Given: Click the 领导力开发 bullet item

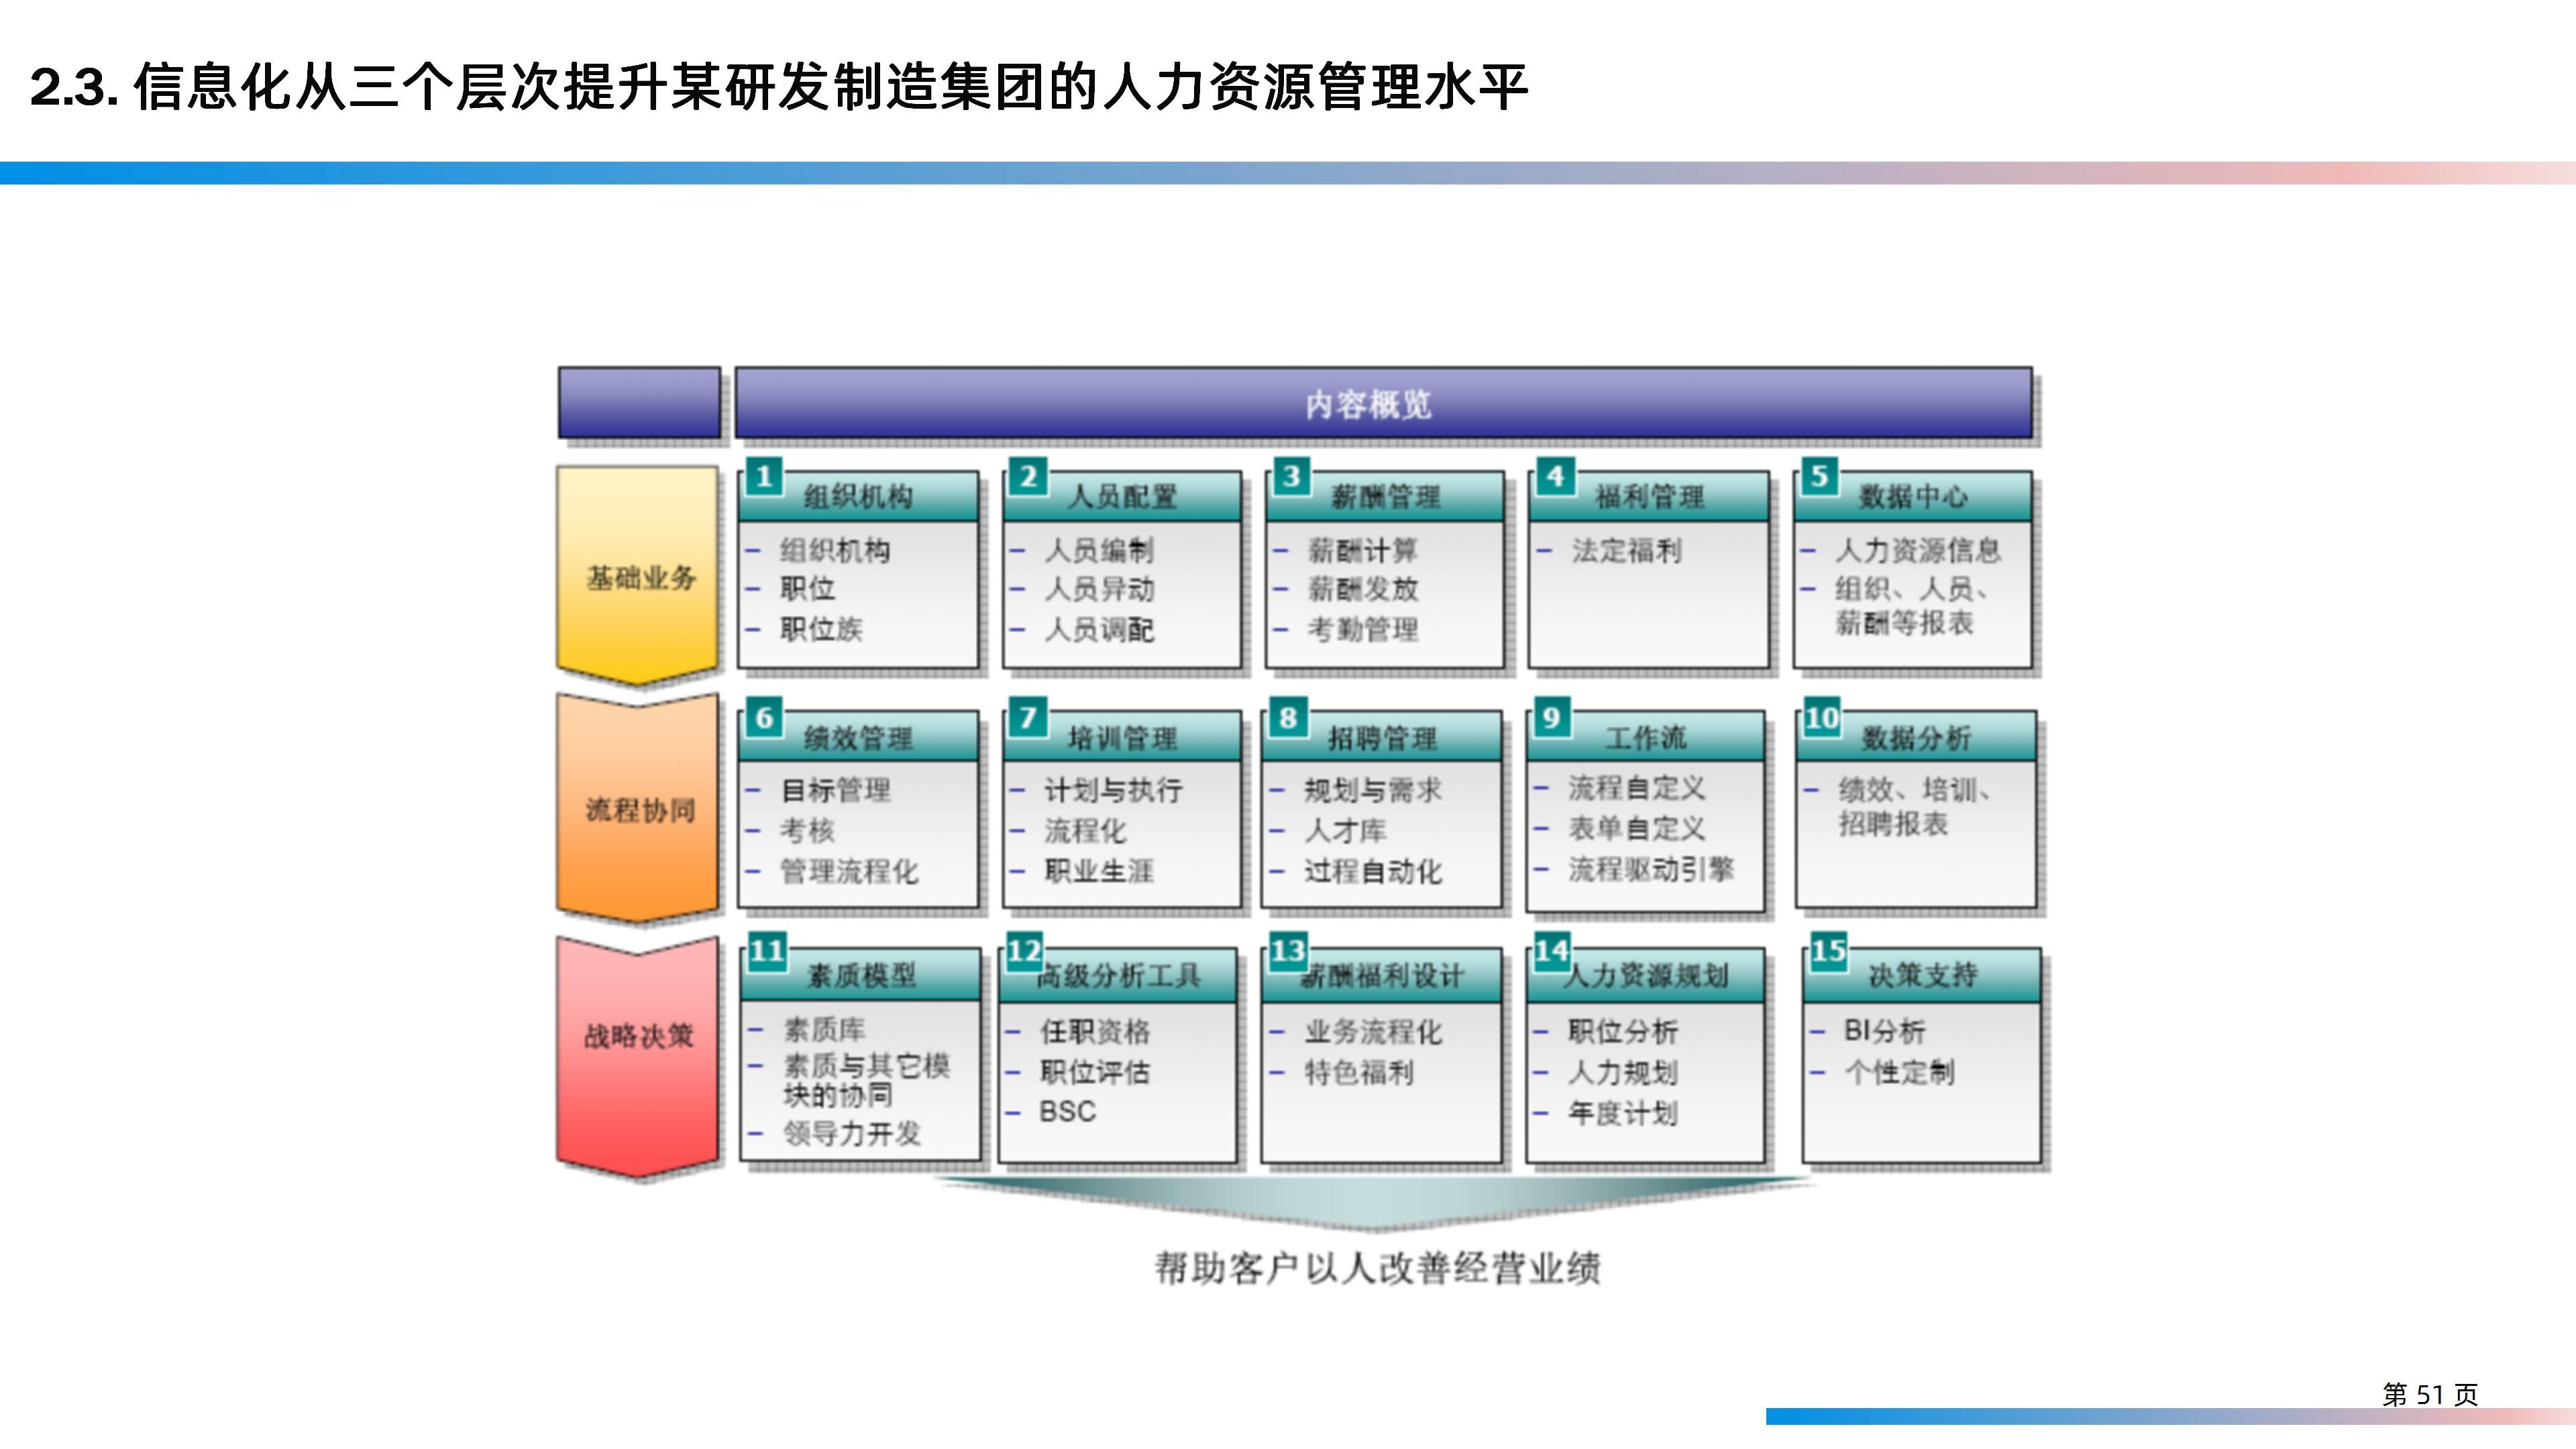Looking at the screenshot, I should point(852,1133).
